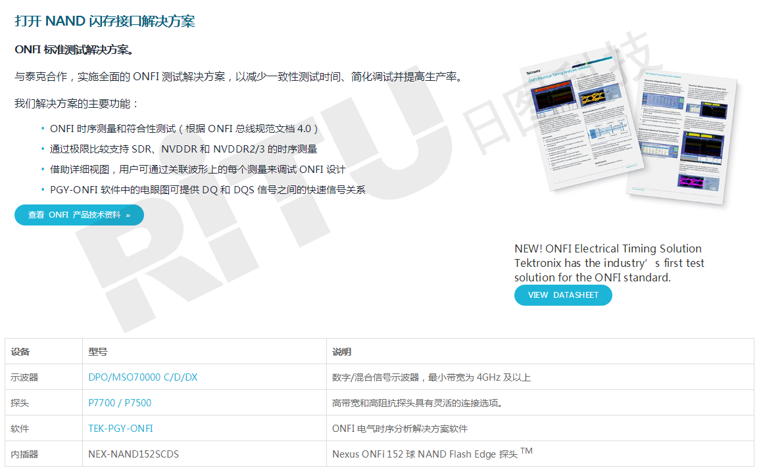The image size is (761, 474).
Task: Click the 说明 column header
Action: (341, 352)
